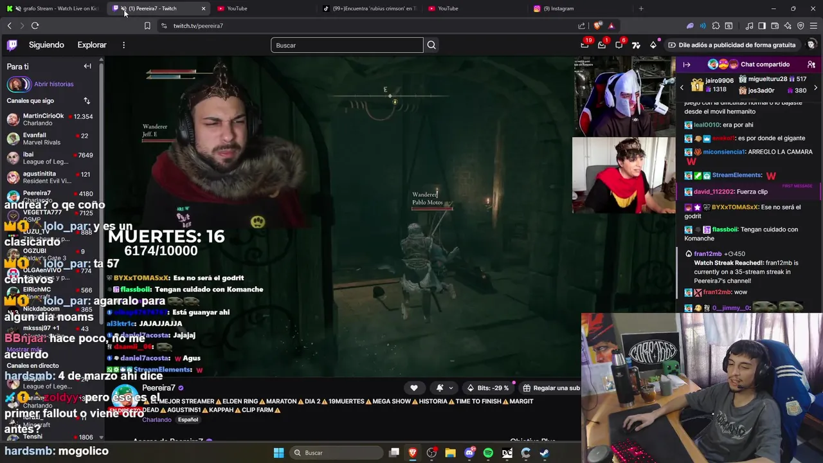Open the Charlando category link
823x463 pixels.
coord(157,420)
